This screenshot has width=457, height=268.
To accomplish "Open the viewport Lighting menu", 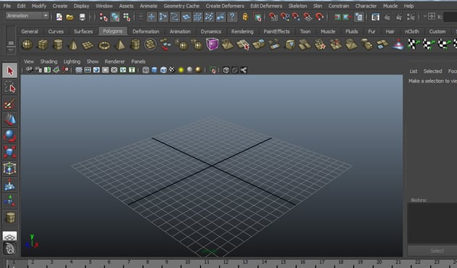I will [72, 62].
